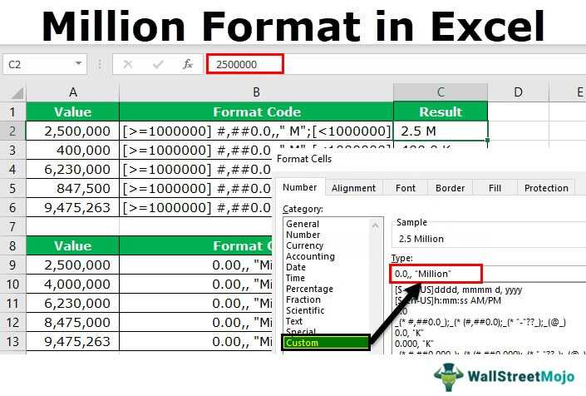Click cell A13 with value 9,475,263
Image resolution: width=586 pixels, height=396 pixels.
[x=73, y=341]
